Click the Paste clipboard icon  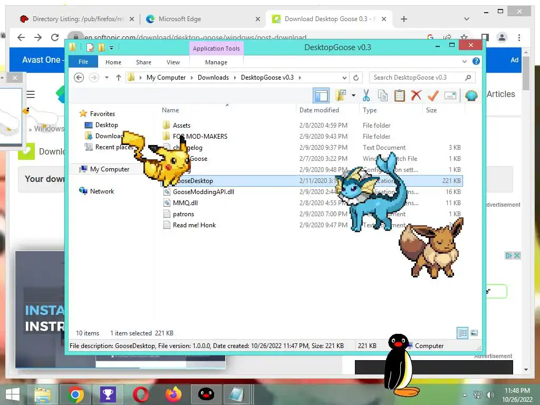pos(400,95)
